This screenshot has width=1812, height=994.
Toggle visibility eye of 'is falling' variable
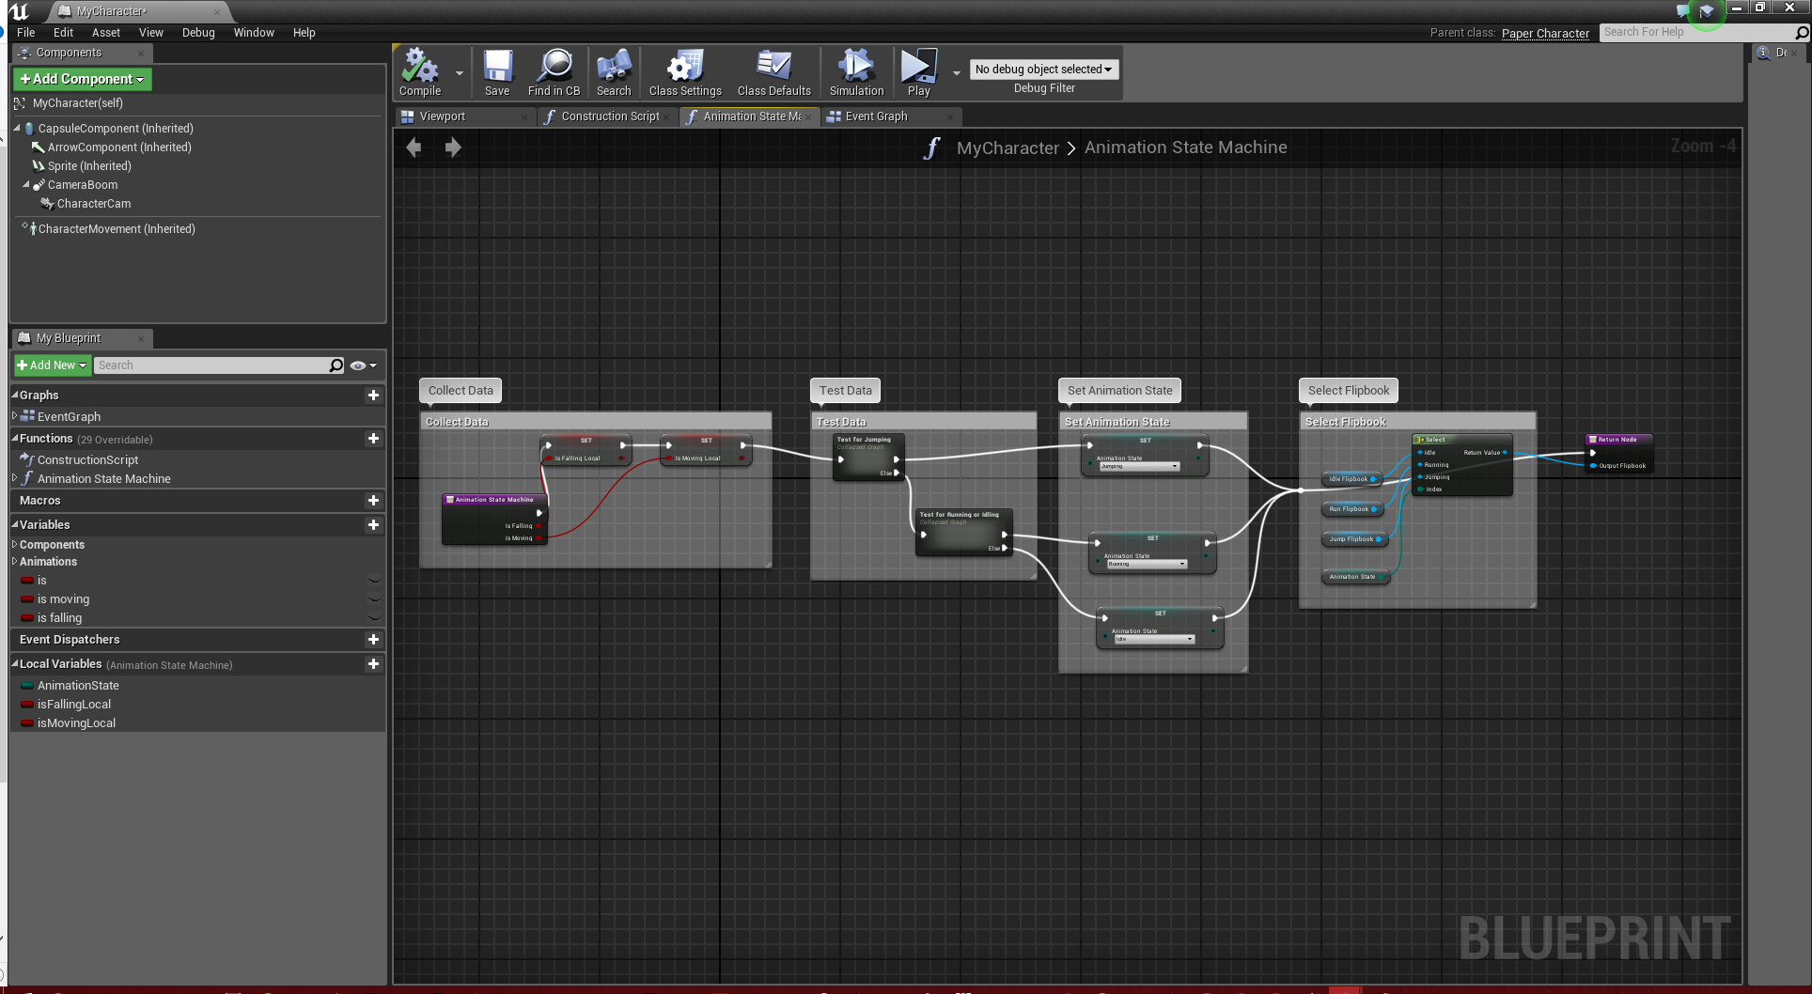[374, 618]
